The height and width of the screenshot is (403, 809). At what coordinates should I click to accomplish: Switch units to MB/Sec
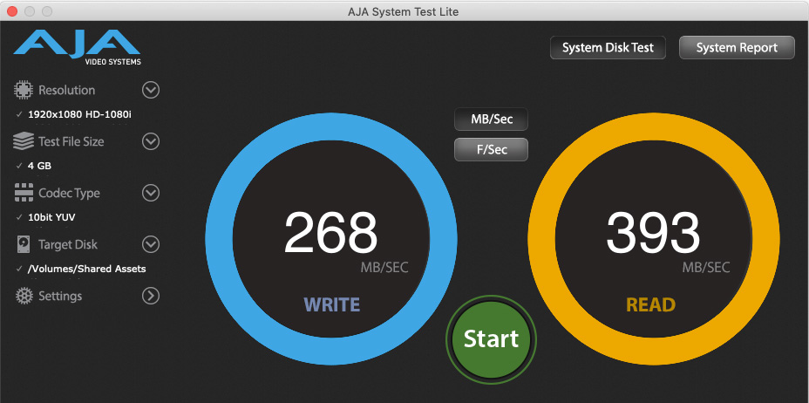point(491,120)
